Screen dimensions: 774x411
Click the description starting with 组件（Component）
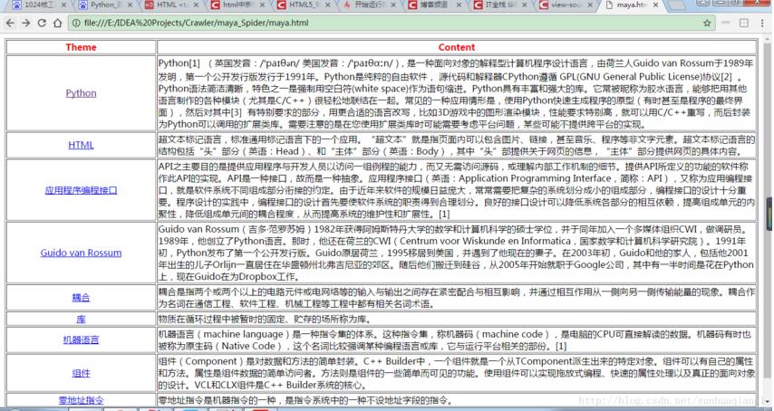(x=457, y=373)
